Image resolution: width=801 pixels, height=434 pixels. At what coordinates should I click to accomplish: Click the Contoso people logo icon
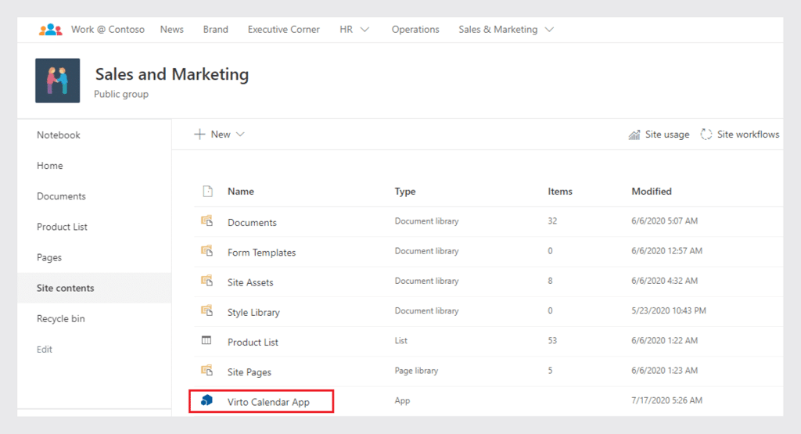click(51, 30)
